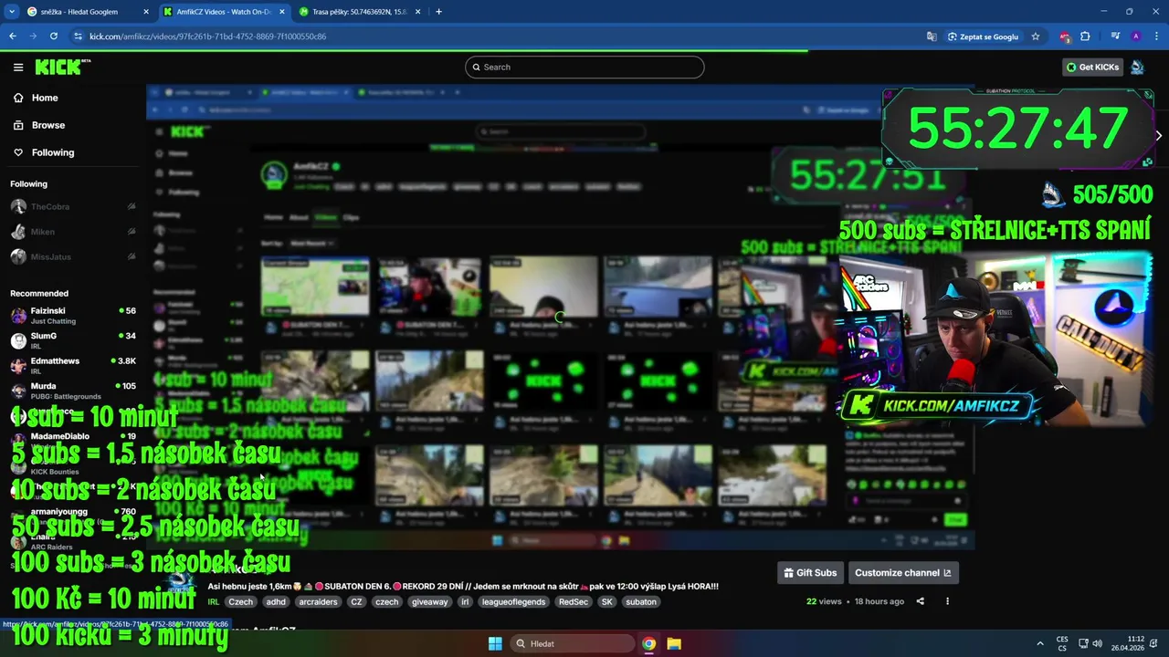This screenshot has width=1169, height=657.
Task: Open Chrome from the taskbar
Action: click(x=648, y=643)
